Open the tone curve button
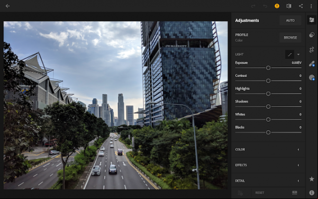 pyautogui.click(x=289, y=55)
